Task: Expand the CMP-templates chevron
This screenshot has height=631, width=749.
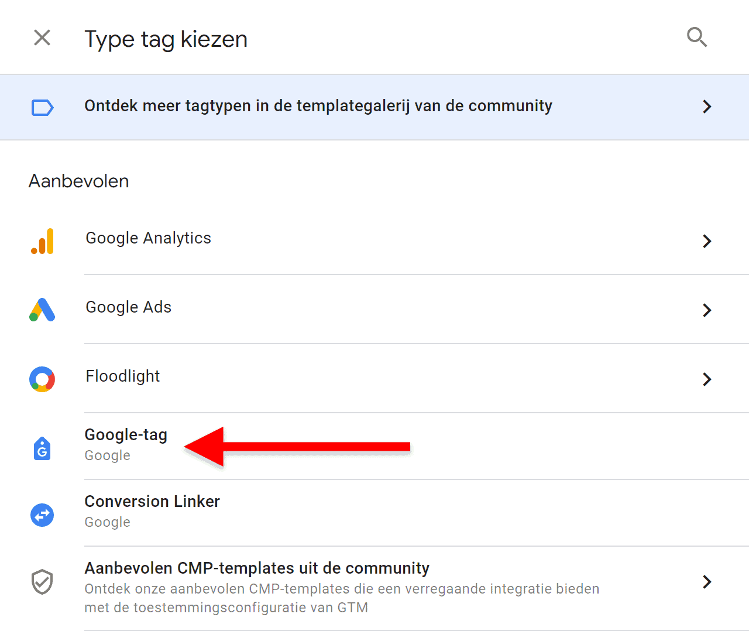Action: point(707,582)
